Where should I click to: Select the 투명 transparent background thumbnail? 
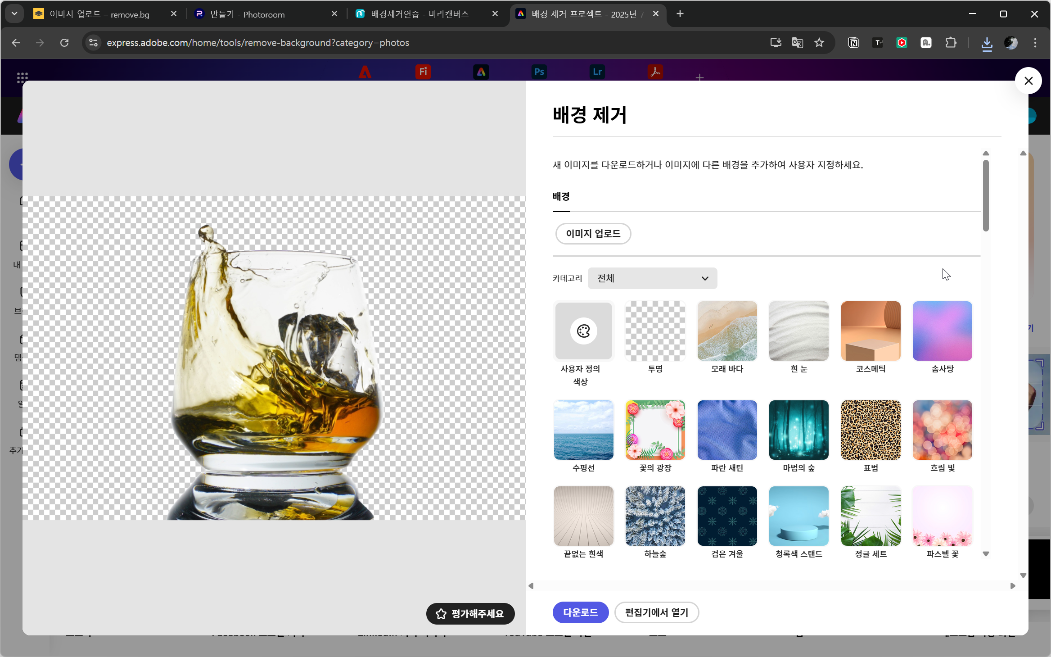tap(655, 331)
